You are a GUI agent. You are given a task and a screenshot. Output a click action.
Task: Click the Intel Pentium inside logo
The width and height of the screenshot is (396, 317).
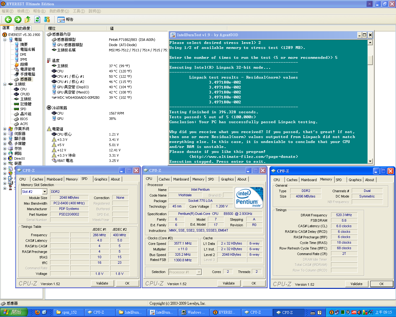(x=249, y=198)
